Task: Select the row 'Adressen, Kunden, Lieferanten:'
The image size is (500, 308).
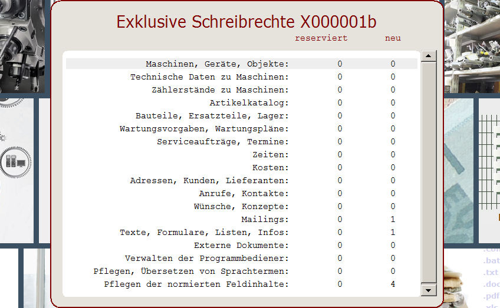Action: pos(241,181)
